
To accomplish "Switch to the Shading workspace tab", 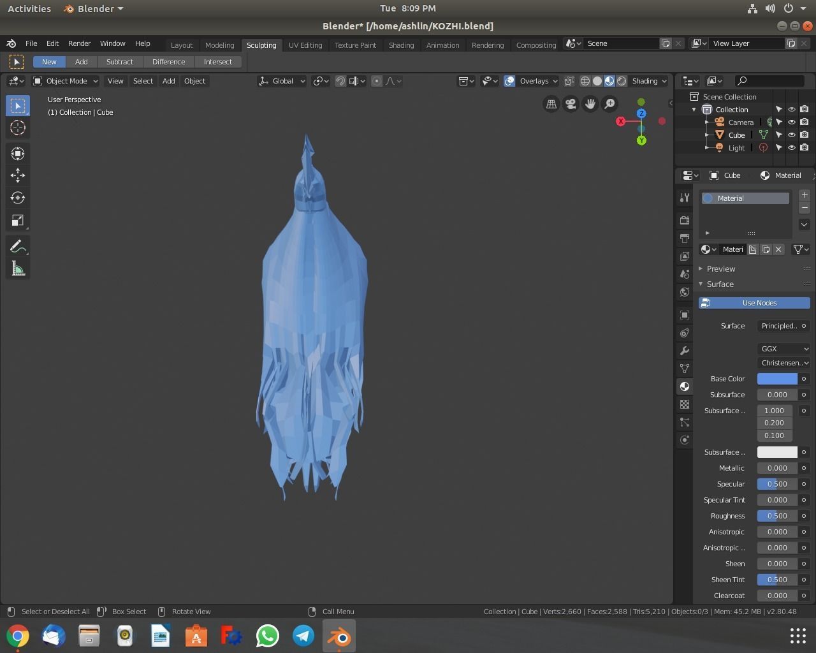I will click(x=401, y=45).
